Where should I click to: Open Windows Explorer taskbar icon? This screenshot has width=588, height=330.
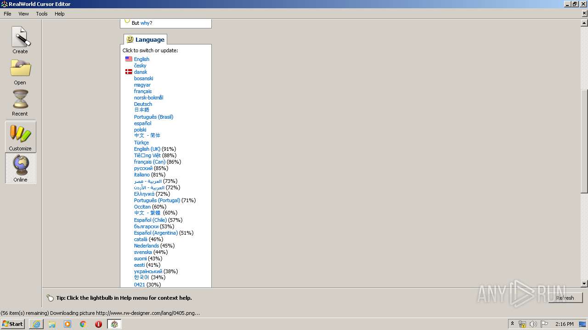click(x=52, y=324)
